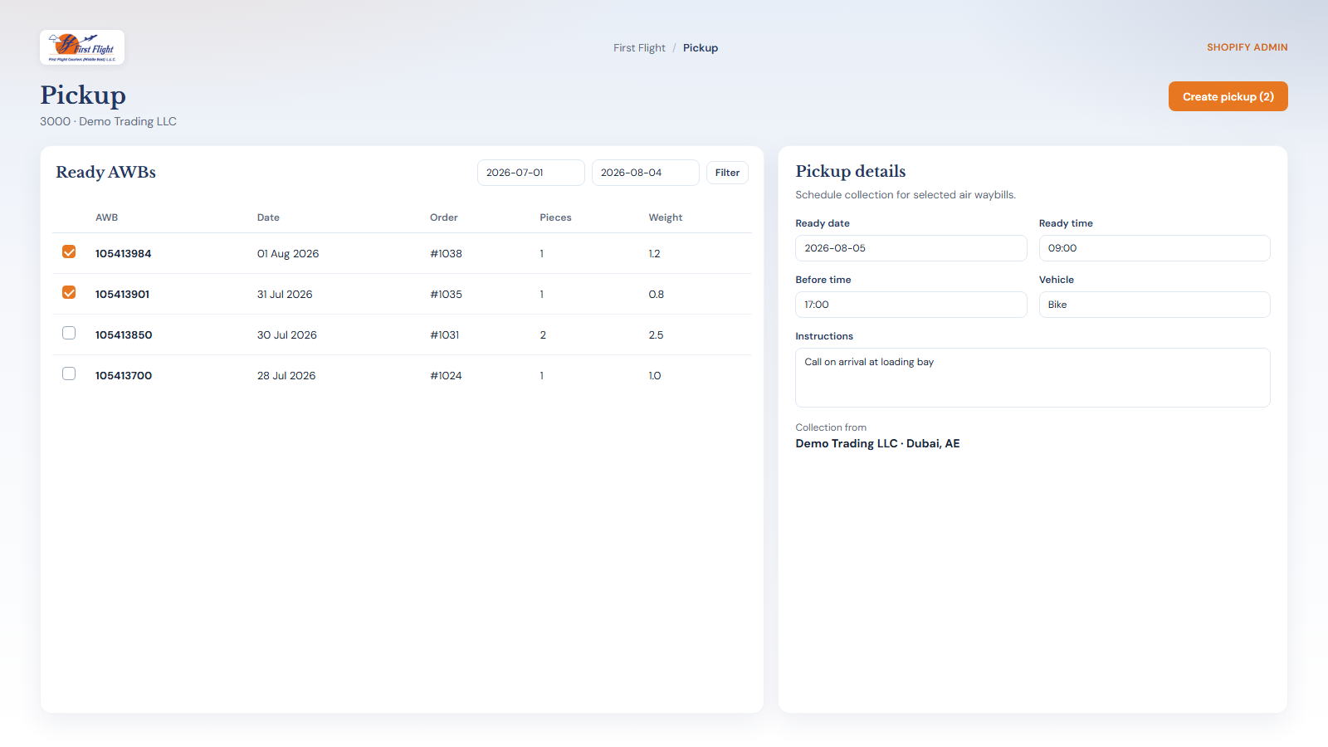Uncheck the checkbox for AWB 105413901

pyautogui.click(x=69, y=292)
